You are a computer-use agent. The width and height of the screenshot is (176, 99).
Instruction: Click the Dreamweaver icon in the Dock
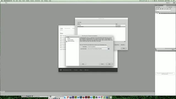(x=94, y=97)
